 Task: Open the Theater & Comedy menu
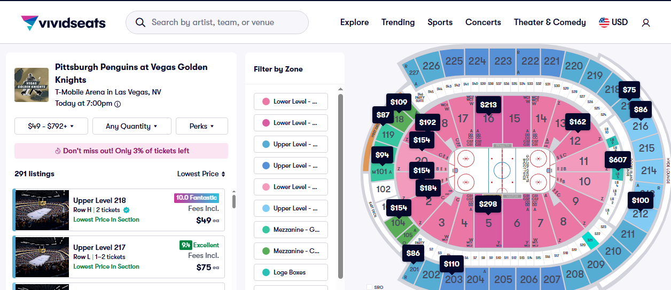click(549, 22)
